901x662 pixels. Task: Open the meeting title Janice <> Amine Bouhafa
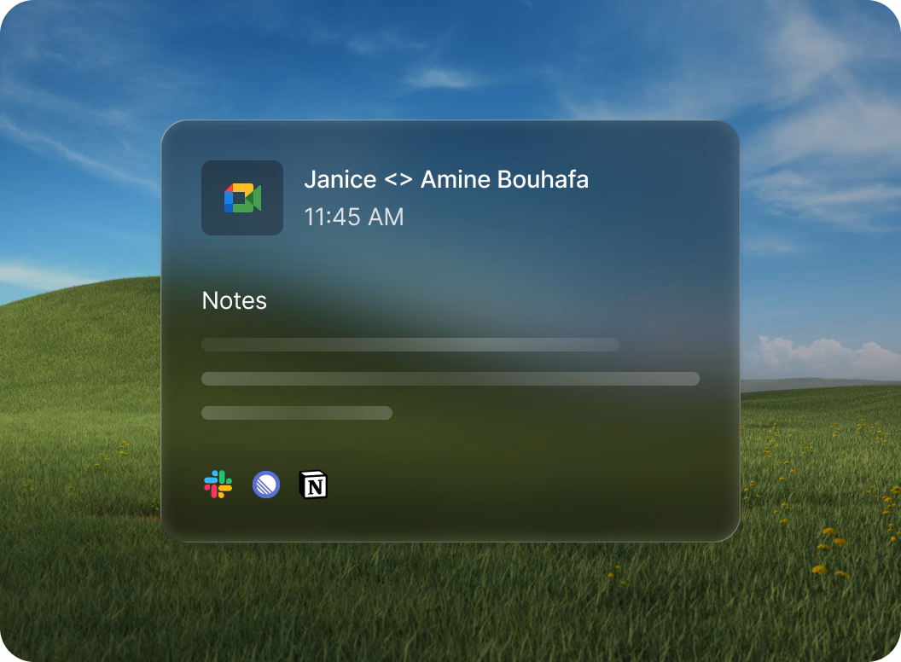tap(445, 180)
